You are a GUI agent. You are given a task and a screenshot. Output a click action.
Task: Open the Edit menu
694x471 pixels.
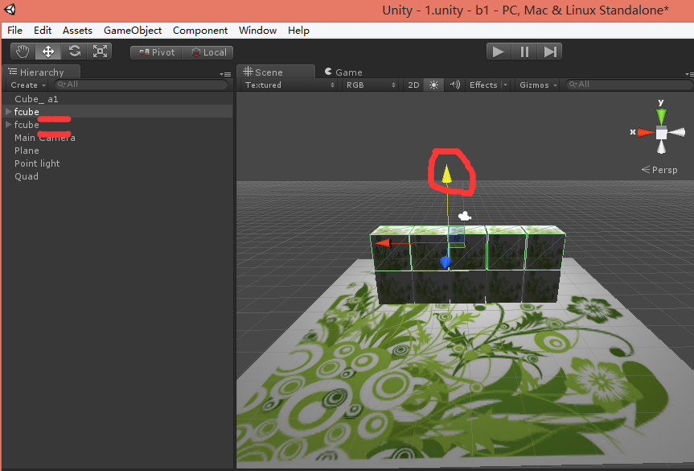click(x=43, y=31)
